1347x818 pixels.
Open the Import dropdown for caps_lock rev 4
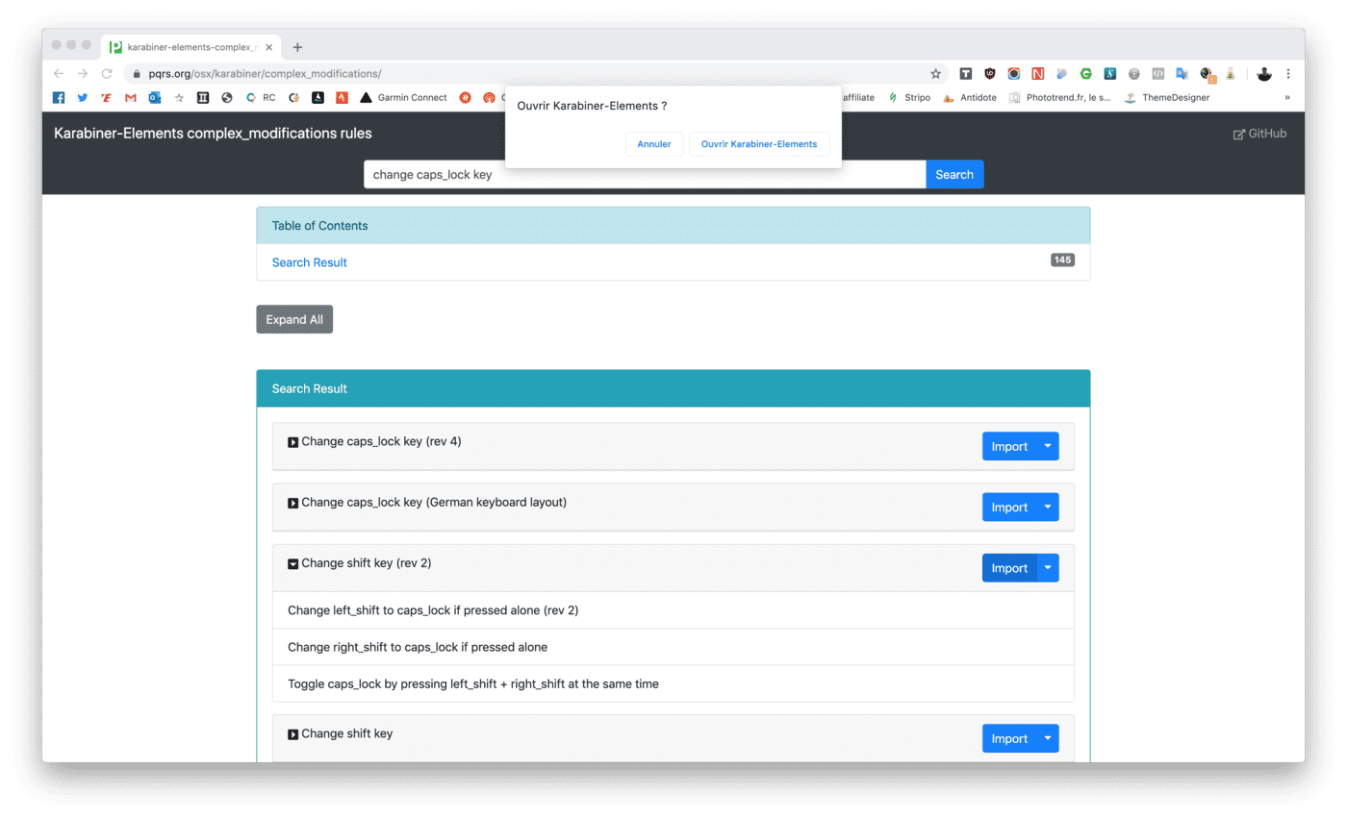1048,446
